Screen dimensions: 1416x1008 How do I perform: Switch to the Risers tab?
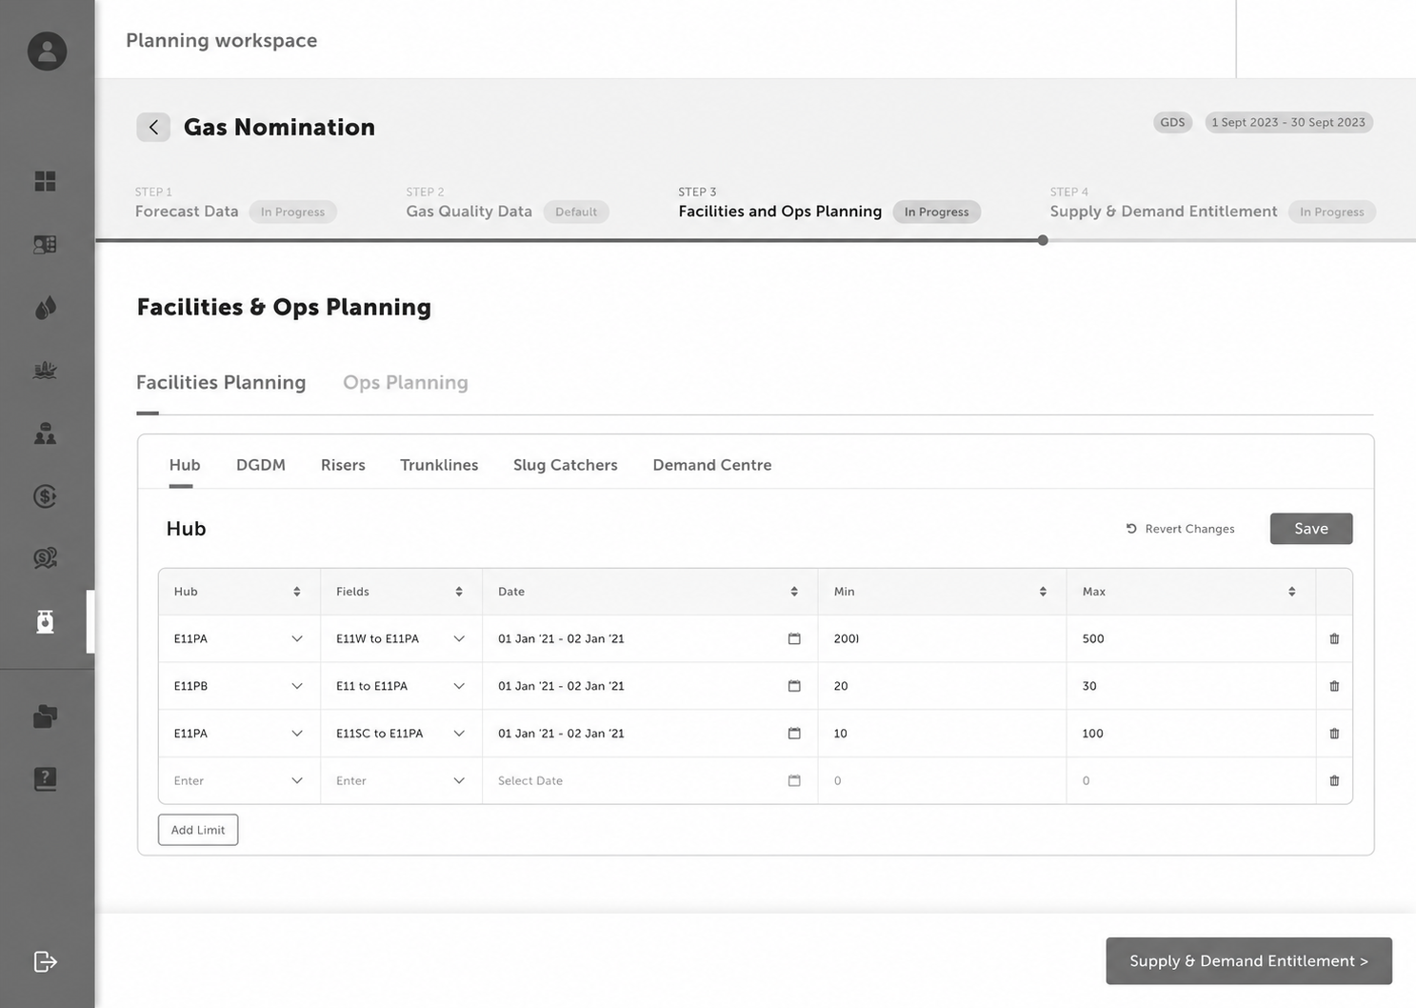pos(343,465)
